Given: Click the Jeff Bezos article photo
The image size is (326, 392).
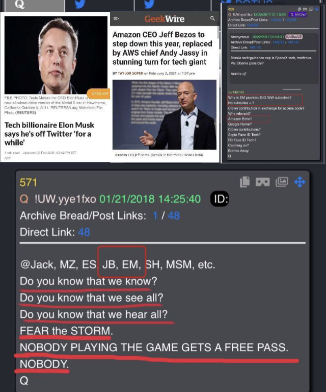Looking at the screenshot, I should pos(165,115).
